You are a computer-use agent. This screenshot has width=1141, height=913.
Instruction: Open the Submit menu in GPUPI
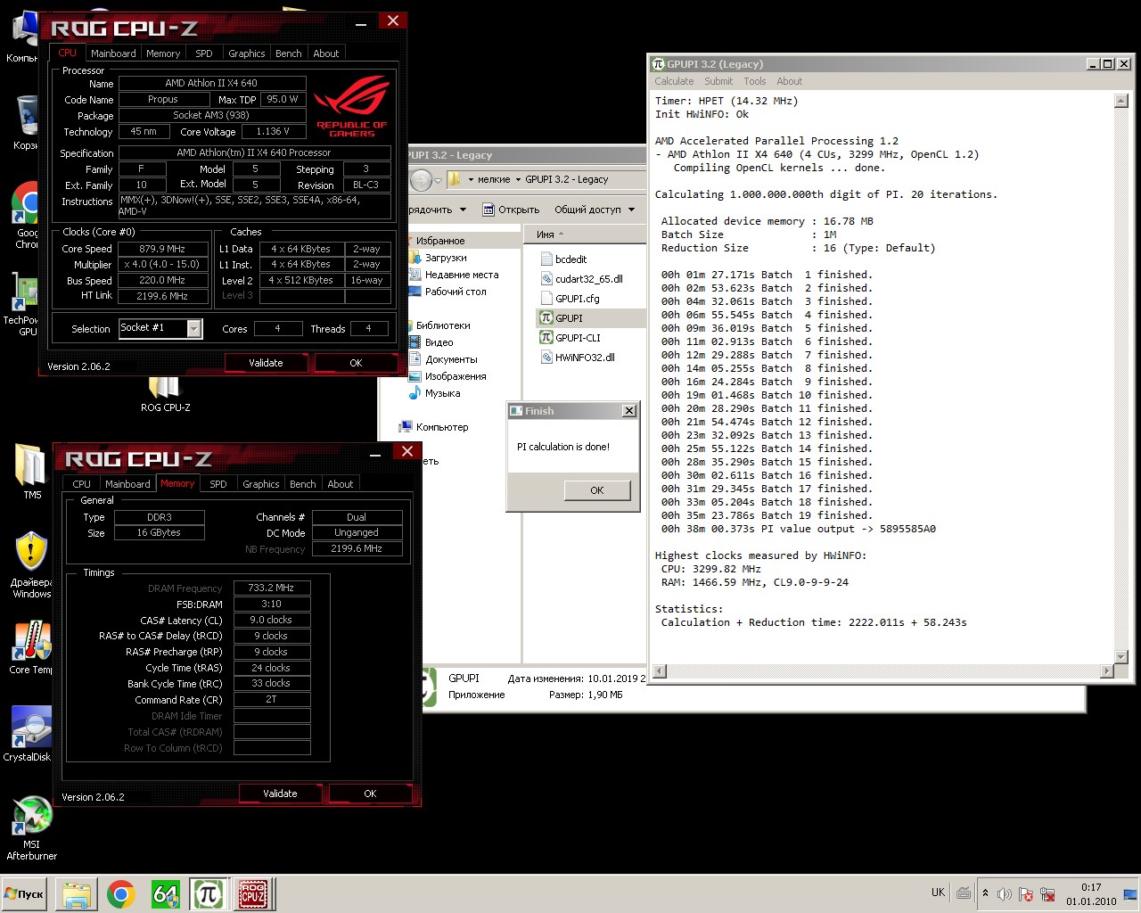tap(718, 81)
